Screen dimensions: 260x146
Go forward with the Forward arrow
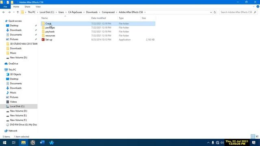click(x=9, y=12)
